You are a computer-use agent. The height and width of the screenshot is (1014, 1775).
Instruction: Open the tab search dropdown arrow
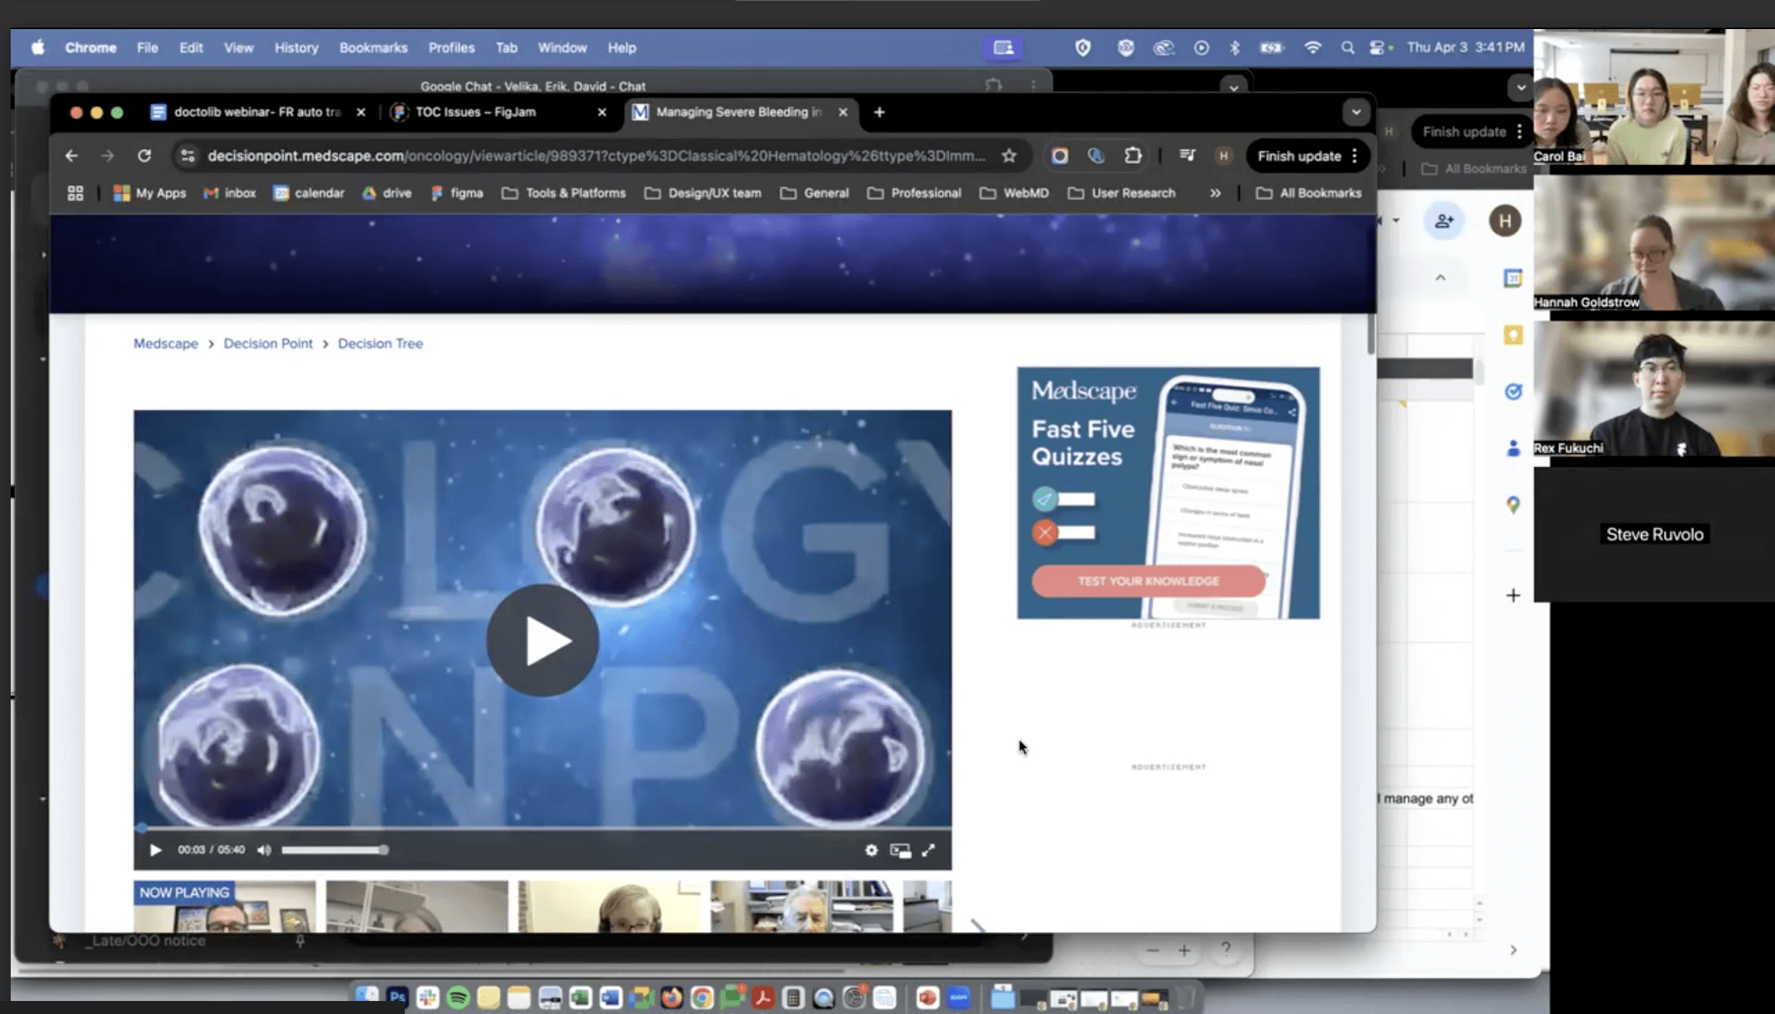point(1356,112)
